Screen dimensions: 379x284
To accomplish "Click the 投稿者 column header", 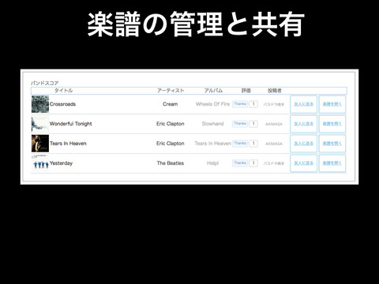I will coord(275,91).
